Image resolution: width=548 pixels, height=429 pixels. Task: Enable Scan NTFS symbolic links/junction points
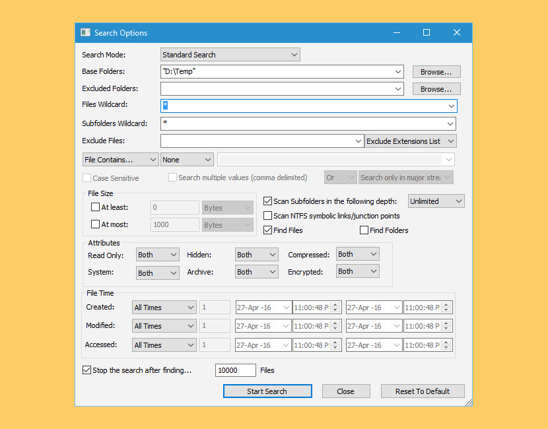[267, 216]
